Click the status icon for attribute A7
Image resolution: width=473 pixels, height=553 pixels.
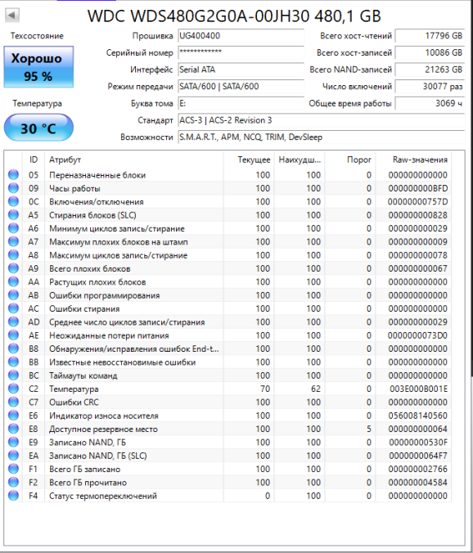tap(13, 242)
